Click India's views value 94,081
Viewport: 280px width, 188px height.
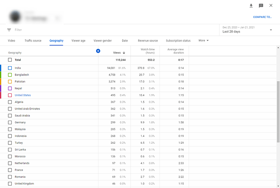[111, 68]
